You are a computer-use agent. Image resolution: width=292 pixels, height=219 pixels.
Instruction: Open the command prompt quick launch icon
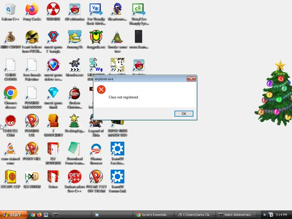tap(56, 215)
